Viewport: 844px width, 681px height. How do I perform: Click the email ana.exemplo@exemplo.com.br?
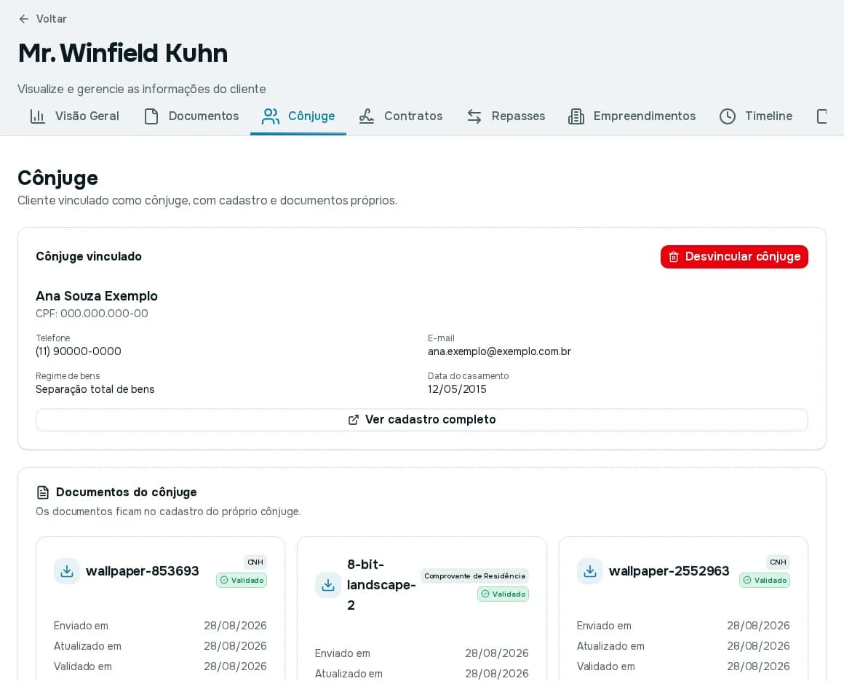[500, 351]
